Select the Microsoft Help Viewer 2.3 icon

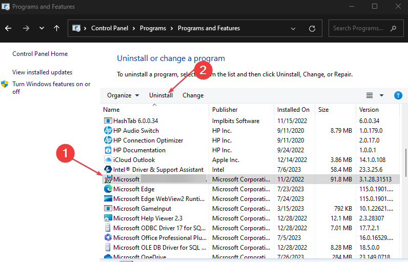(x=108, y=218)
